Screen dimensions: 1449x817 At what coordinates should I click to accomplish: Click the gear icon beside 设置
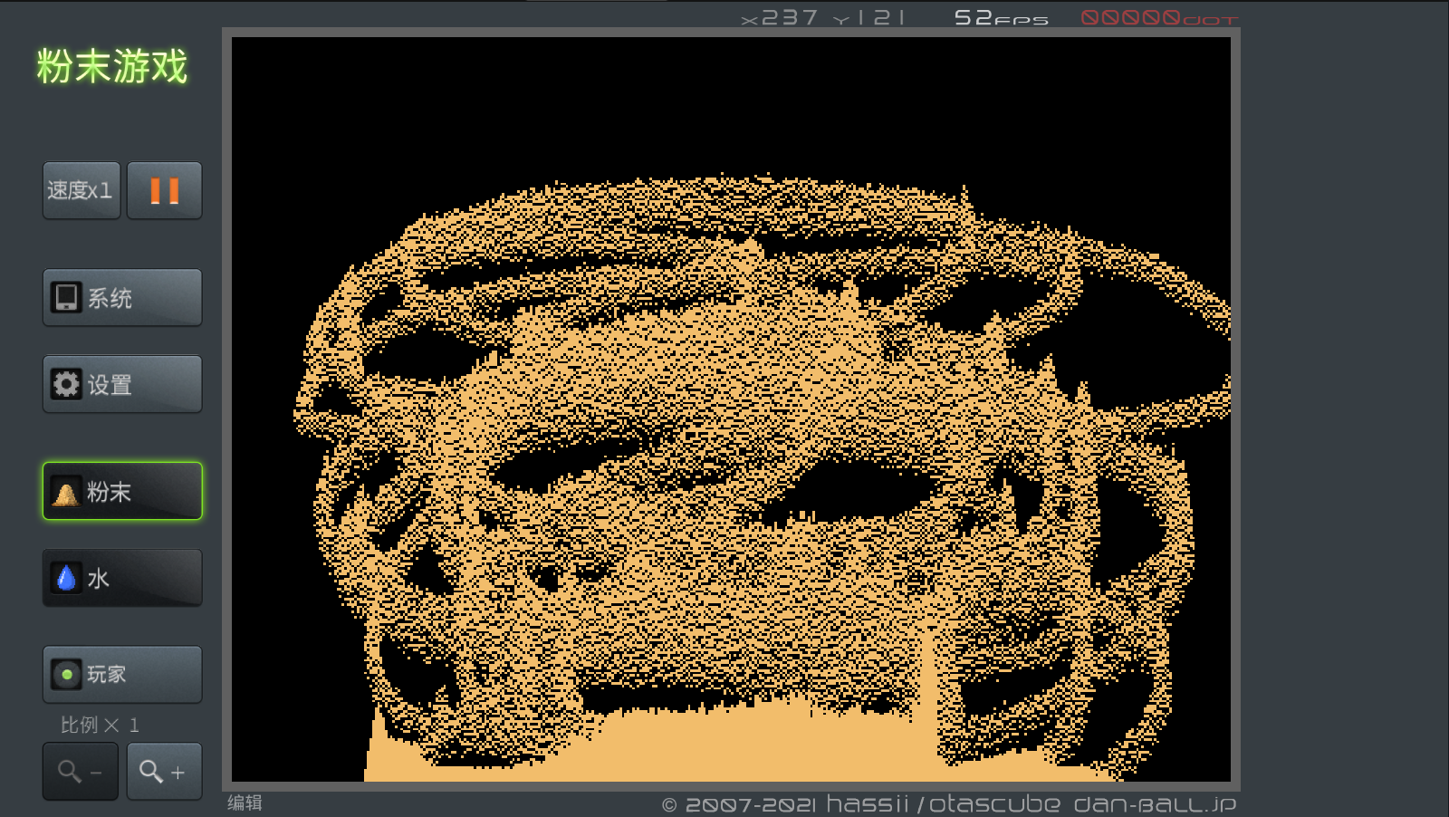66,384
